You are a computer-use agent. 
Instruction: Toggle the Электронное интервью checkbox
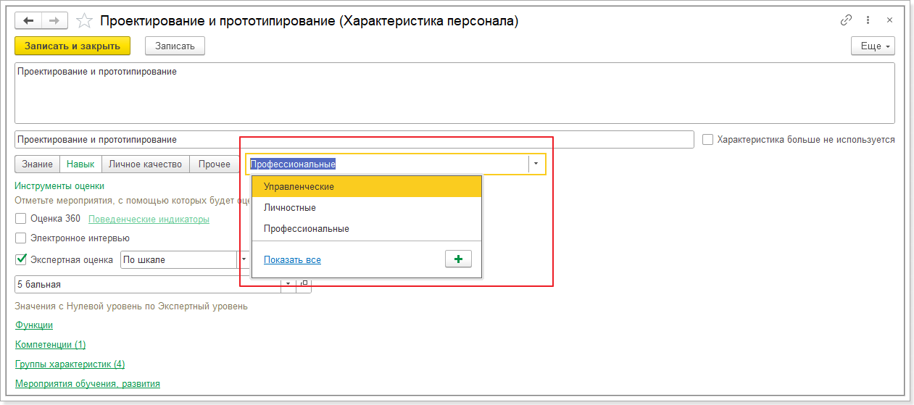tap(21, 238)
